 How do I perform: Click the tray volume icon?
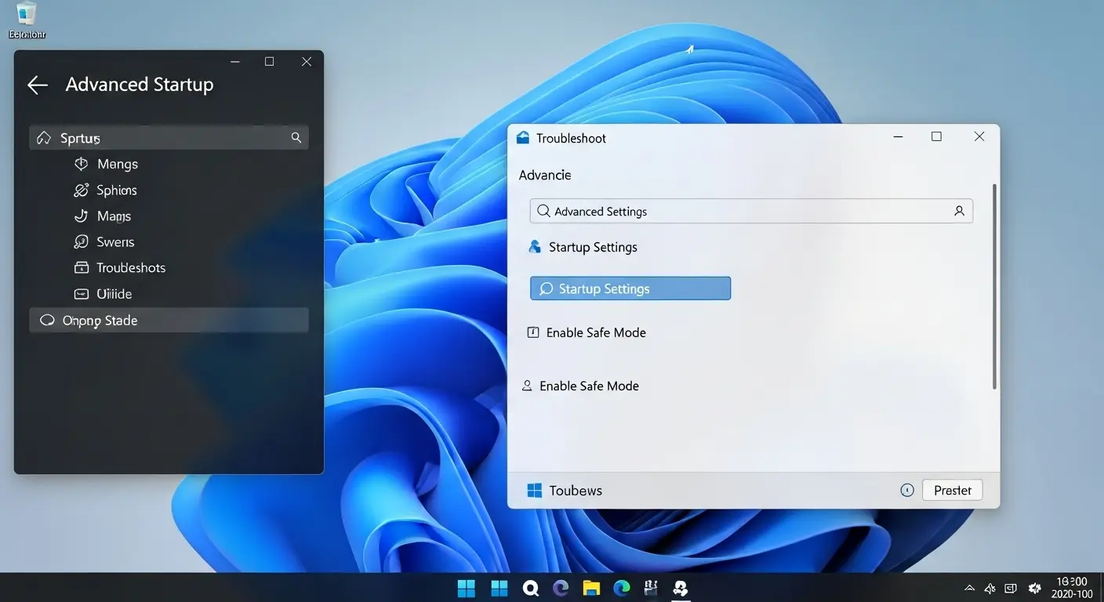coord(990,589)
